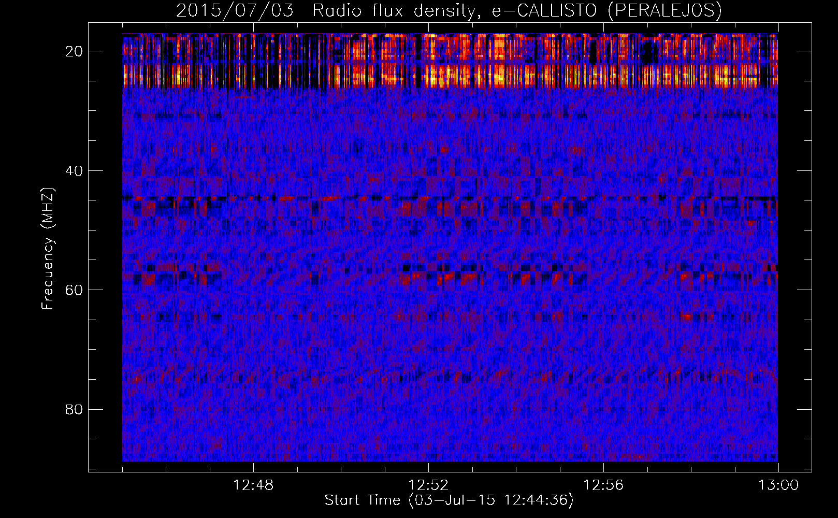Click the "12:48" time tick label
Viewport: 838px width, 518px height.
[253, 485]
